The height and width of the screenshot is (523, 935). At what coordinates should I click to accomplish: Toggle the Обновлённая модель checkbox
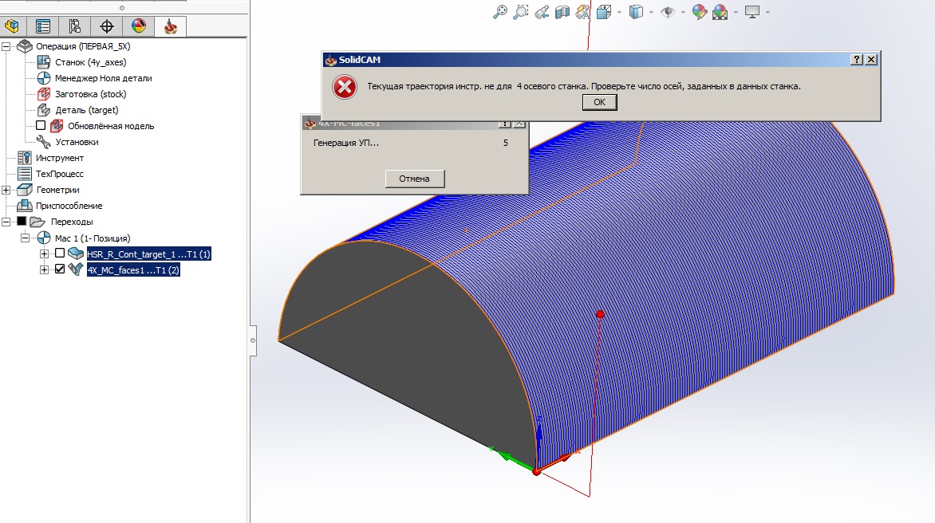[x=41, y=126]
